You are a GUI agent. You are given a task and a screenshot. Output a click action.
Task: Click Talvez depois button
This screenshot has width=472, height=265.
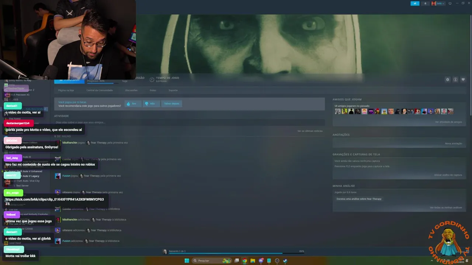click(x=171, y=104)
